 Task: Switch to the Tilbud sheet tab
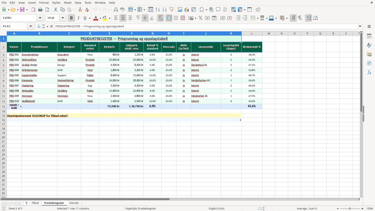click(x=35, y=203)
